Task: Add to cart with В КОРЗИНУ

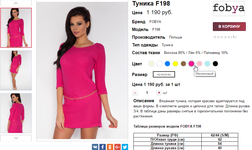Action: 229,26
